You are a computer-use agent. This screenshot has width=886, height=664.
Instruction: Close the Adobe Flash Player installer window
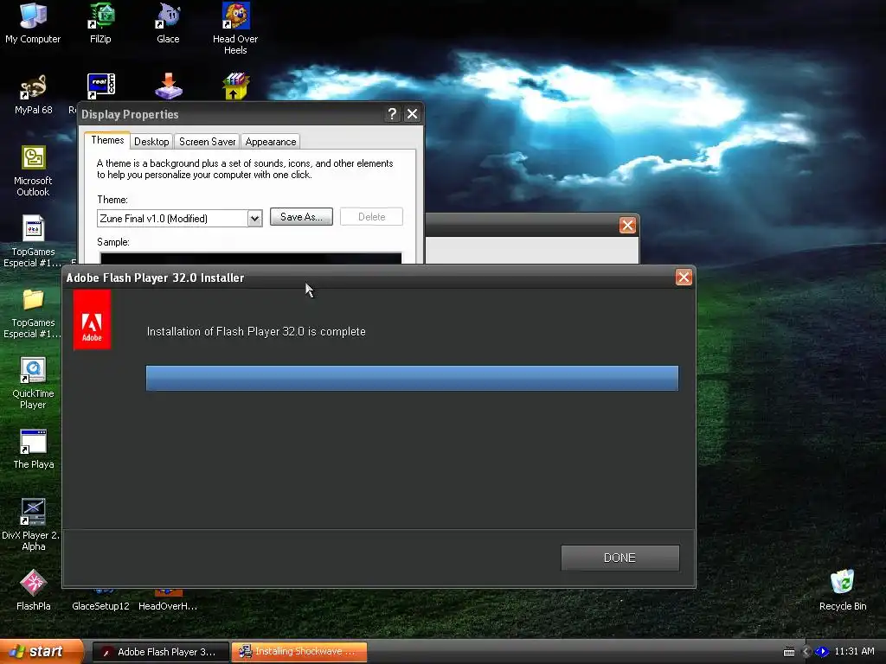[684, 278]
